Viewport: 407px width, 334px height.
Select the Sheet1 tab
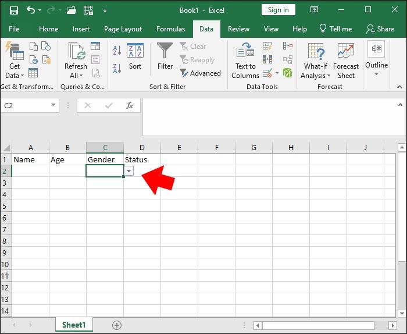[74, 325]
